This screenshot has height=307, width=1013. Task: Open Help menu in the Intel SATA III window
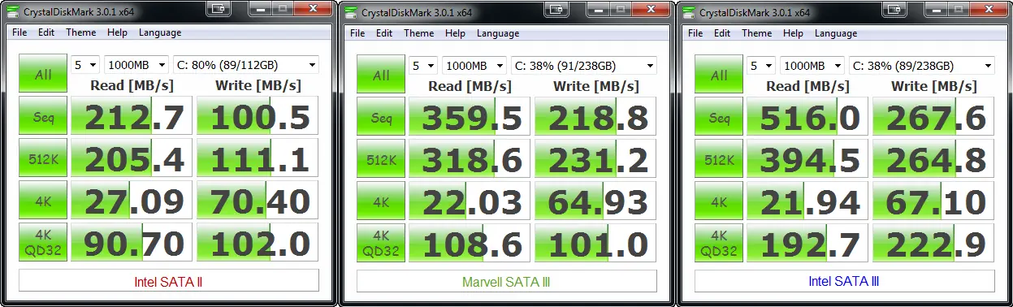[x=793, y=32]
